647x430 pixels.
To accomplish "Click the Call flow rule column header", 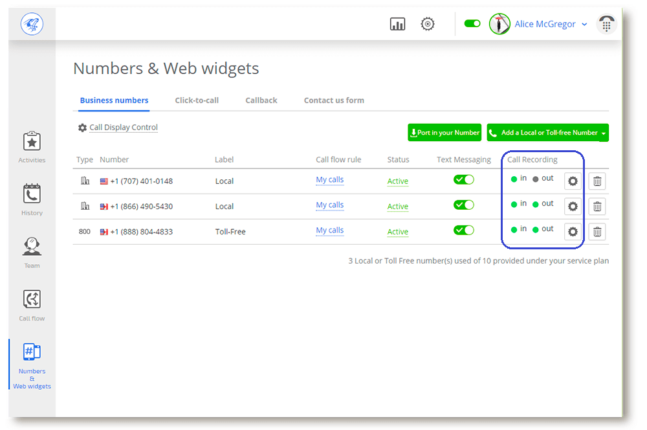I will 338,159.
